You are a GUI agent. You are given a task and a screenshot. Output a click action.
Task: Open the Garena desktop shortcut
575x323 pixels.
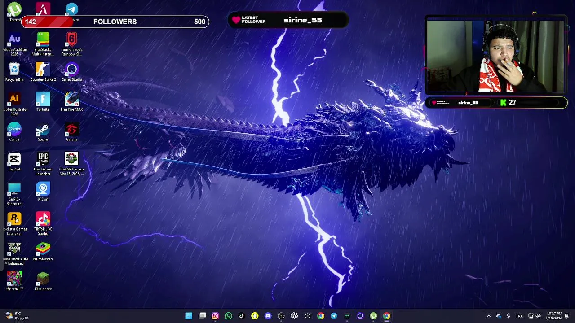click(72, 132)
